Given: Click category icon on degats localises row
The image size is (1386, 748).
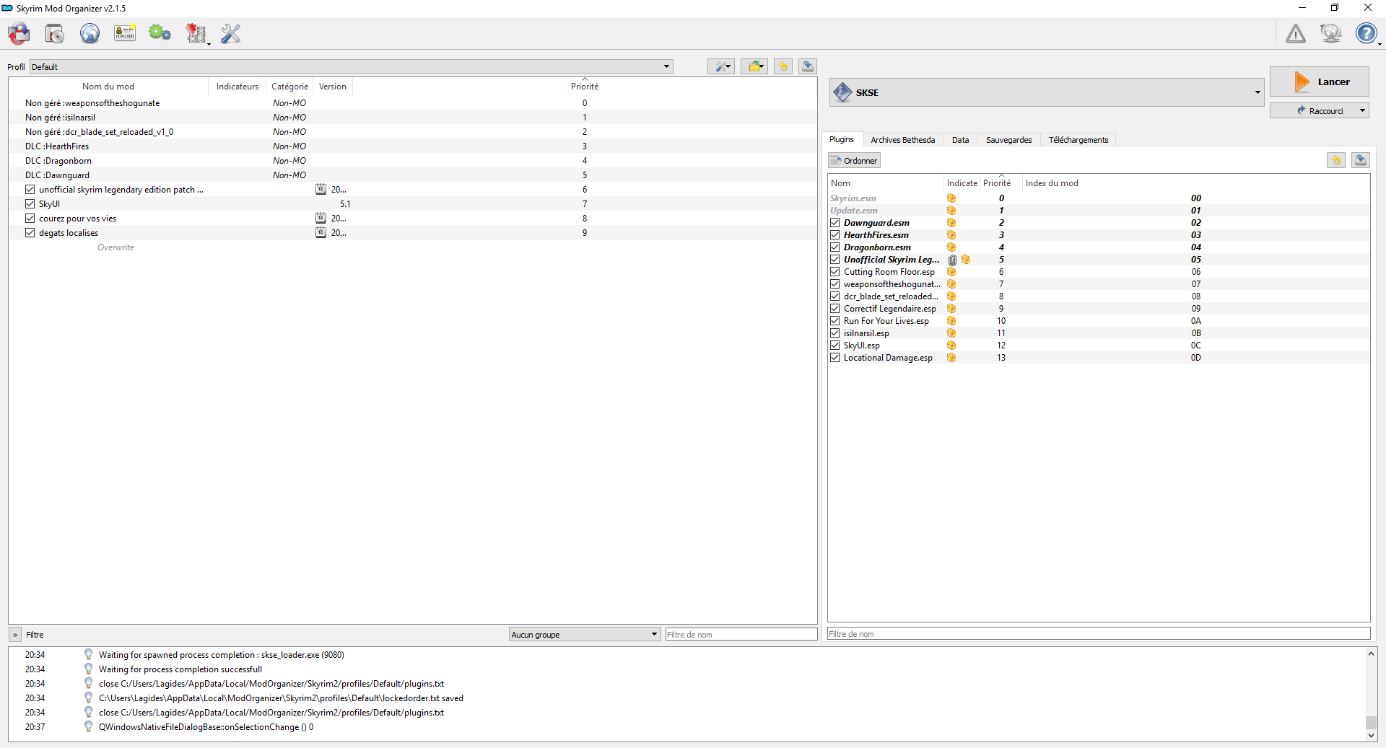Looking at the screenshot, I should click(x=321, y=232).
